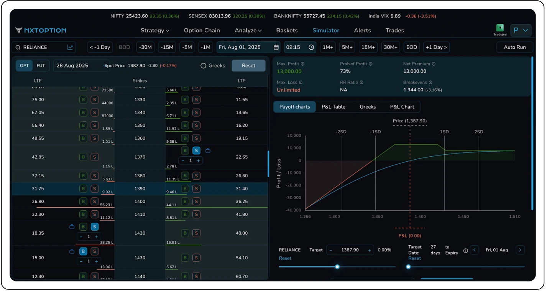
Task: Open the chart icon beside RELIANCE search
Action: tap(70, 47)
